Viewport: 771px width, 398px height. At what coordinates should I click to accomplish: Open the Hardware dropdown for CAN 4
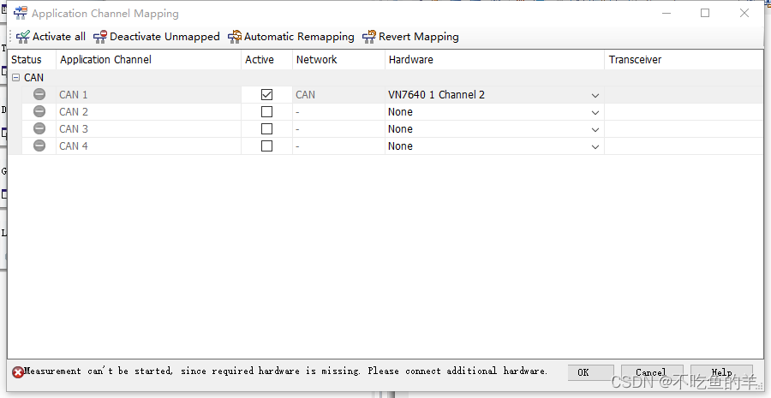pos(595,147)
